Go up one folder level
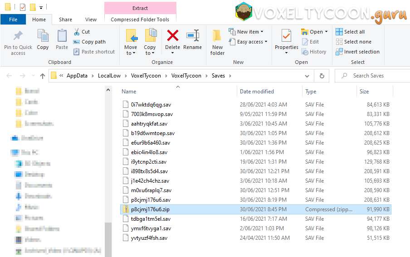Viewport: 410px width, 257px height. pos(43,76)
